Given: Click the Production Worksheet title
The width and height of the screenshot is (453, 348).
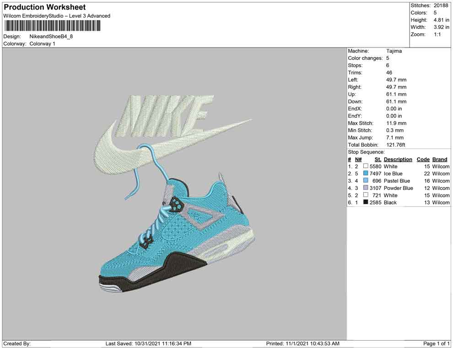Looking at the screenshot, I should click(45, 7).
